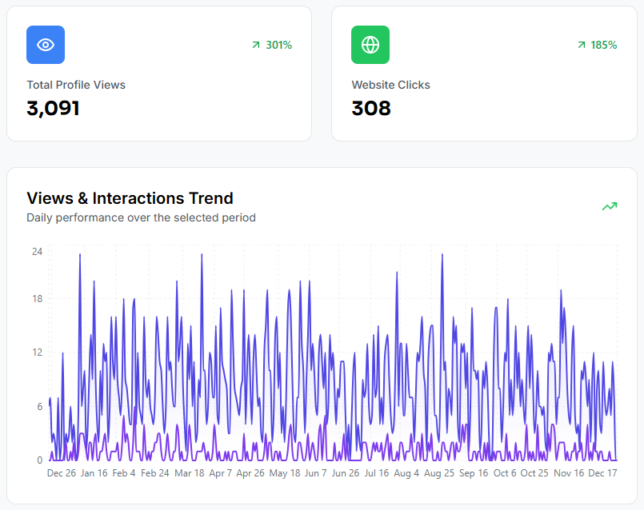Click the Daily performance subtitle text
This screenshot has width=644, height=510.
(x=141, y=217)
